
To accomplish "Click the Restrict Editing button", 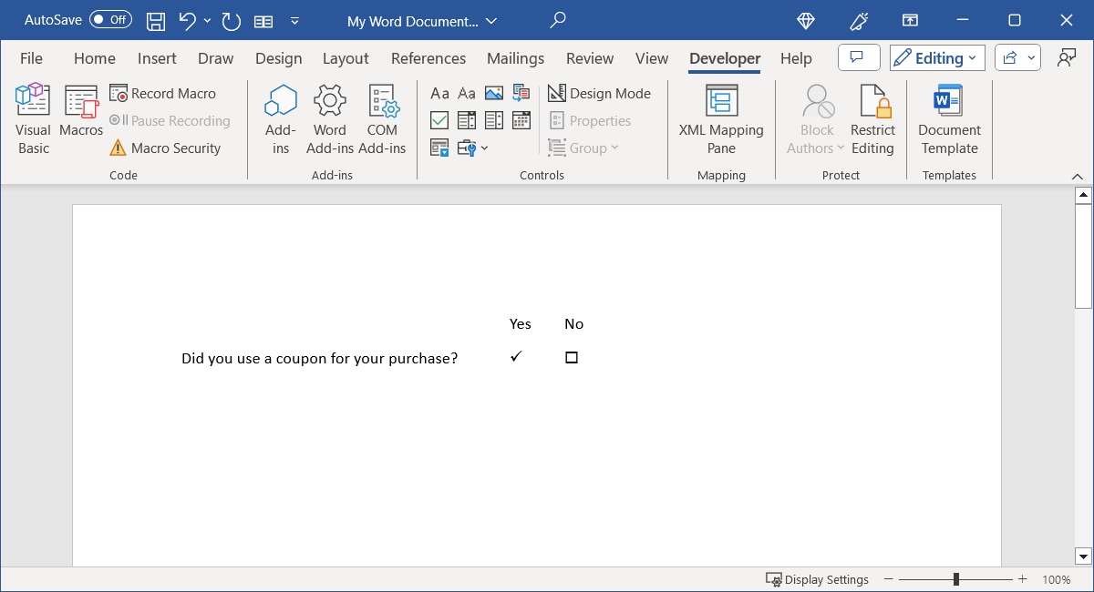I will coord(872,117).
